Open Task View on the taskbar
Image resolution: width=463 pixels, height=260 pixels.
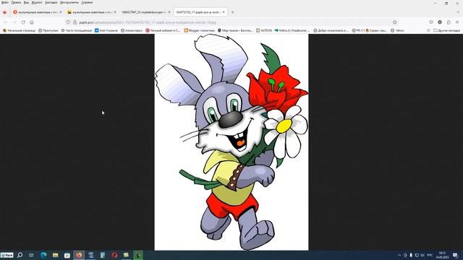pyautogui.click(x=31, y=255)
